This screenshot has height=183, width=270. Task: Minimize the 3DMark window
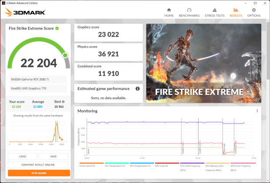click(x=246, y=3)
